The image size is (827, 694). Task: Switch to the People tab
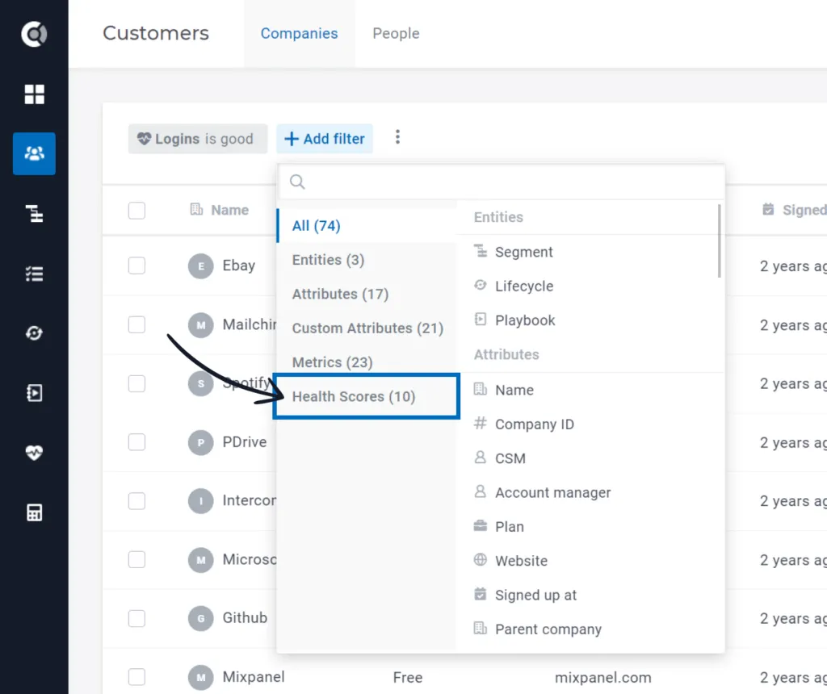[x=396, y=33]
